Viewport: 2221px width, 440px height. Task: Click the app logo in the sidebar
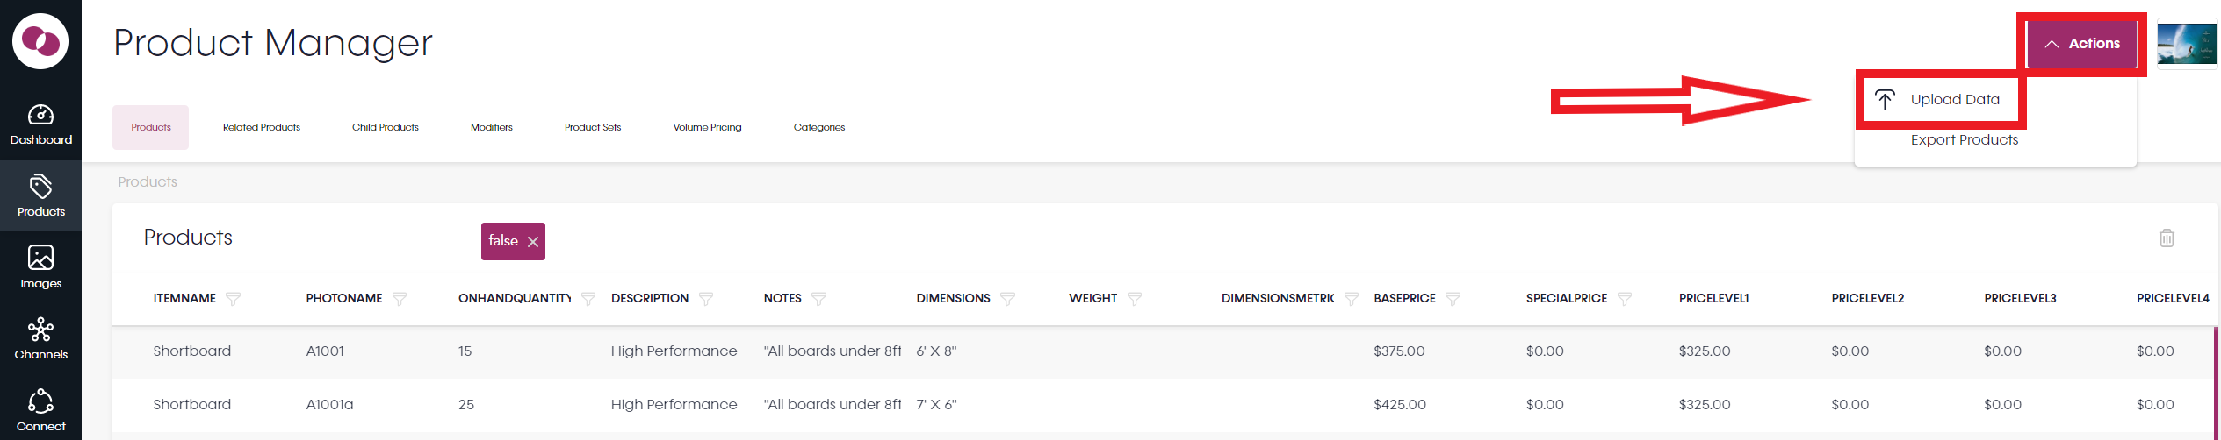40,41
